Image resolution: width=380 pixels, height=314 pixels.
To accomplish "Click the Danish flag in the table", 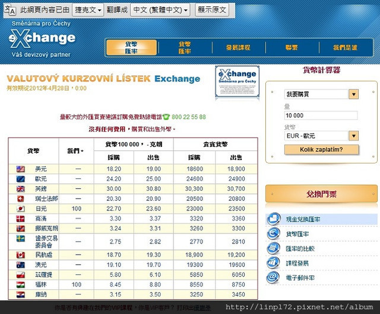I will pos(21,219).
